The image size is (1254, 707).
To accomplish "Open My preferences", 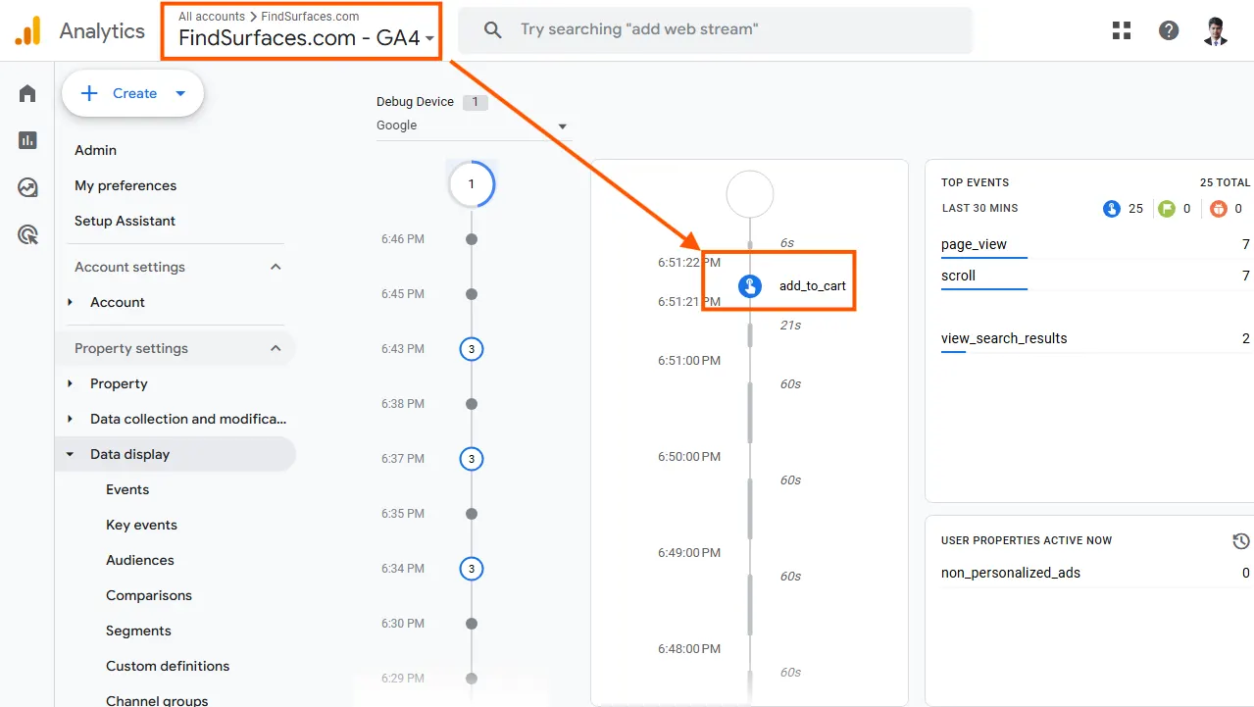I will (125, 185).
